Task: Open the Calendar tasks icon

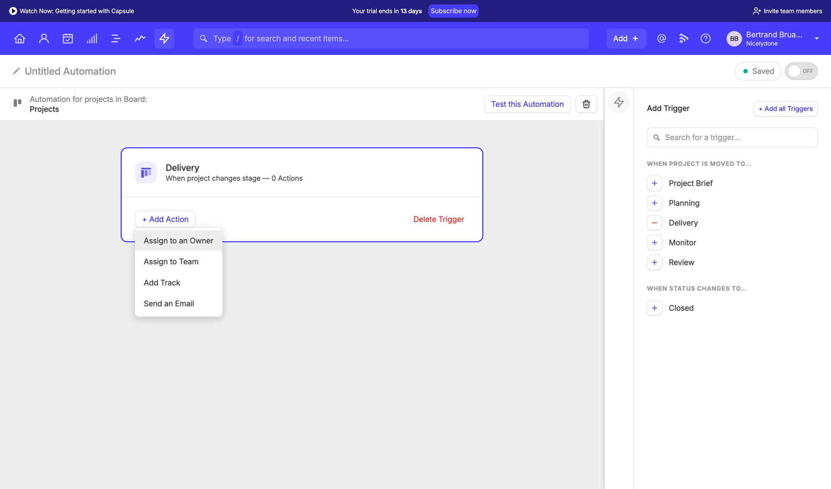Action: 68,38
